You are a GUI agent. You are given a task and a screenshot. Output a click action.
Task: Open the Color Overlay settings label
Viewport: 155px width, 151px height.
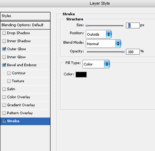[19, 97]
